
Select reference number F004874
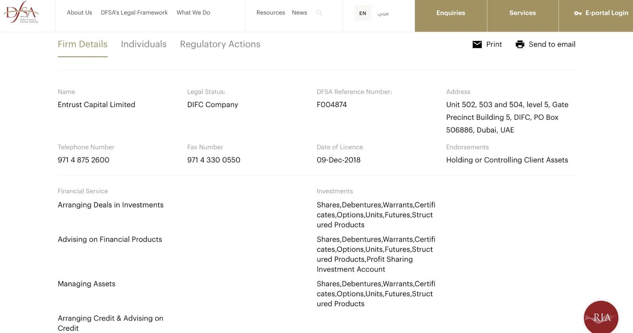click(x=332, y=105)
